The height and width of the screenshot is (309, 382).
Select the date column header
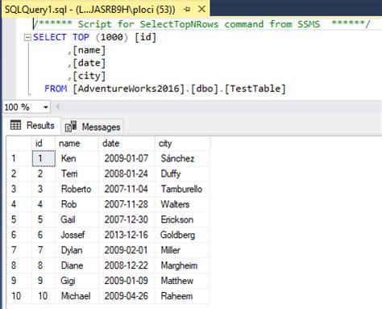pos(127,144)
